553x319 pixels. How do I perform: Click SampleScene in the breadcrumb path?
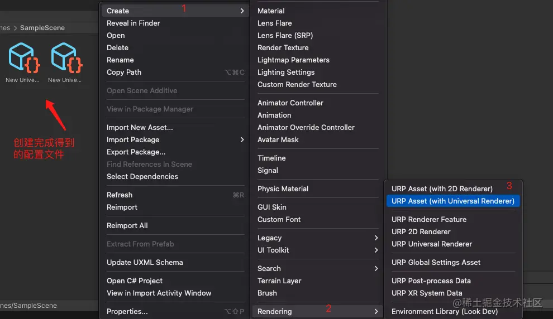point(42,28)
